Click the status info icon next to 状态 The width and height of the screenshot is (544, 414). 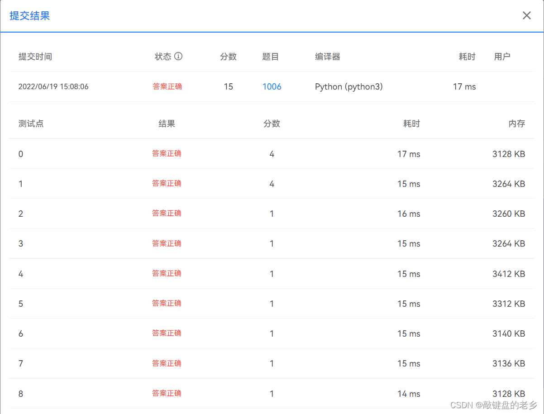coord(179,56)
